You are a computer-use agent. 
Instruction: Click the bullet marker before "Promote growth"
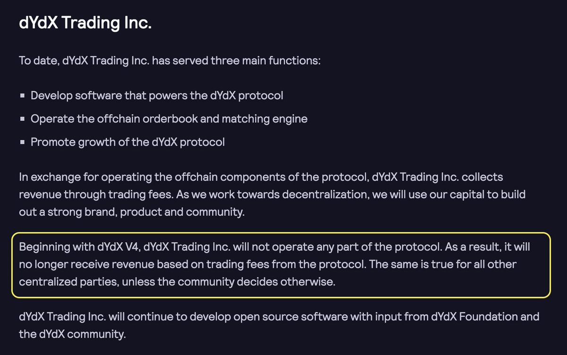pyautogui.click(x=22, y=142)
